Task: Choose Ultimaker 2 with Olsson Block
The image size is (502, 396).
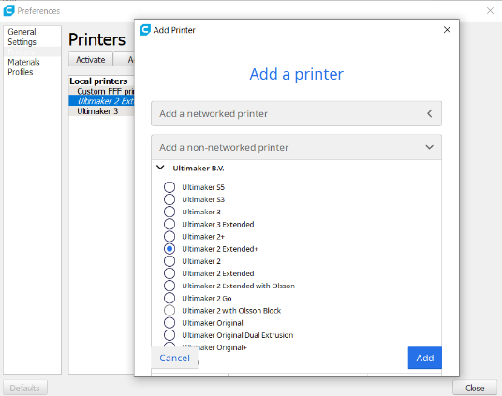Action: (x=170, y=310)
